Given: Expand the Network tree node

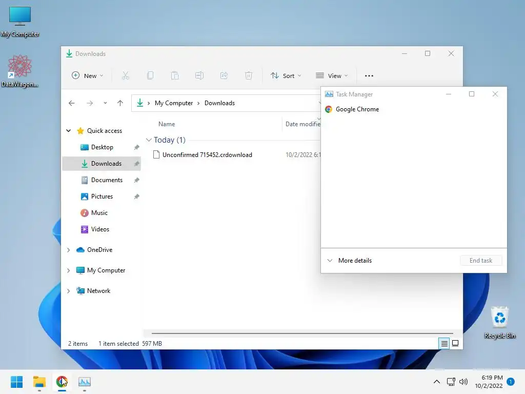Looking at the screenshot, I should tap(68, 291).
